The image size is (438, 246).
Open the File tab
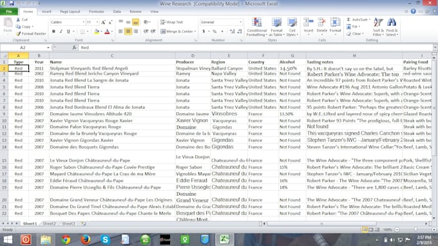[9, 12]
